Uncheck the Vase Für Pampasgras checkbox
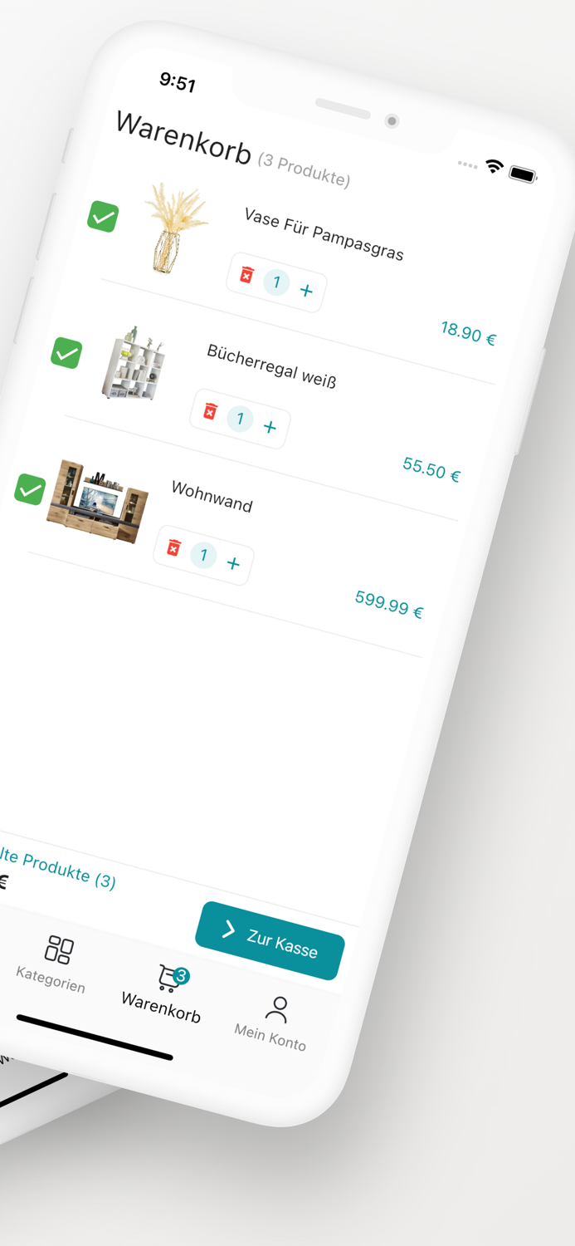 pos(103,217)
